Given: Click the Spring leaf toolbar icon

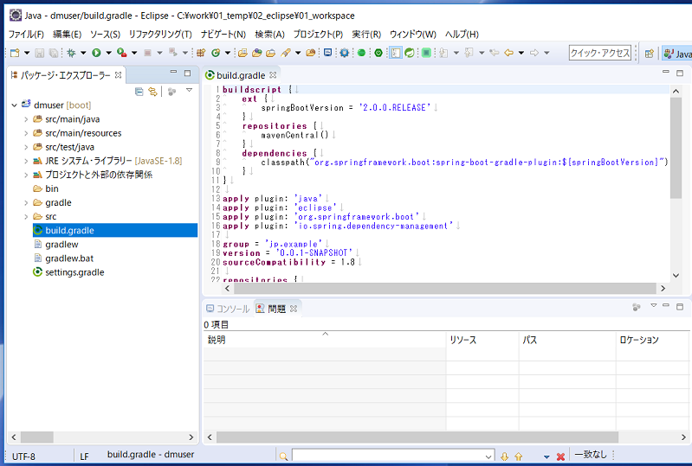Looking at the screenshot, I should (x=410, y=53).
